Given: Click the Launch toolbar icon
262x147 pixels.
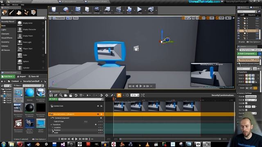Looking at the screenshot, I should coord(151,10).
